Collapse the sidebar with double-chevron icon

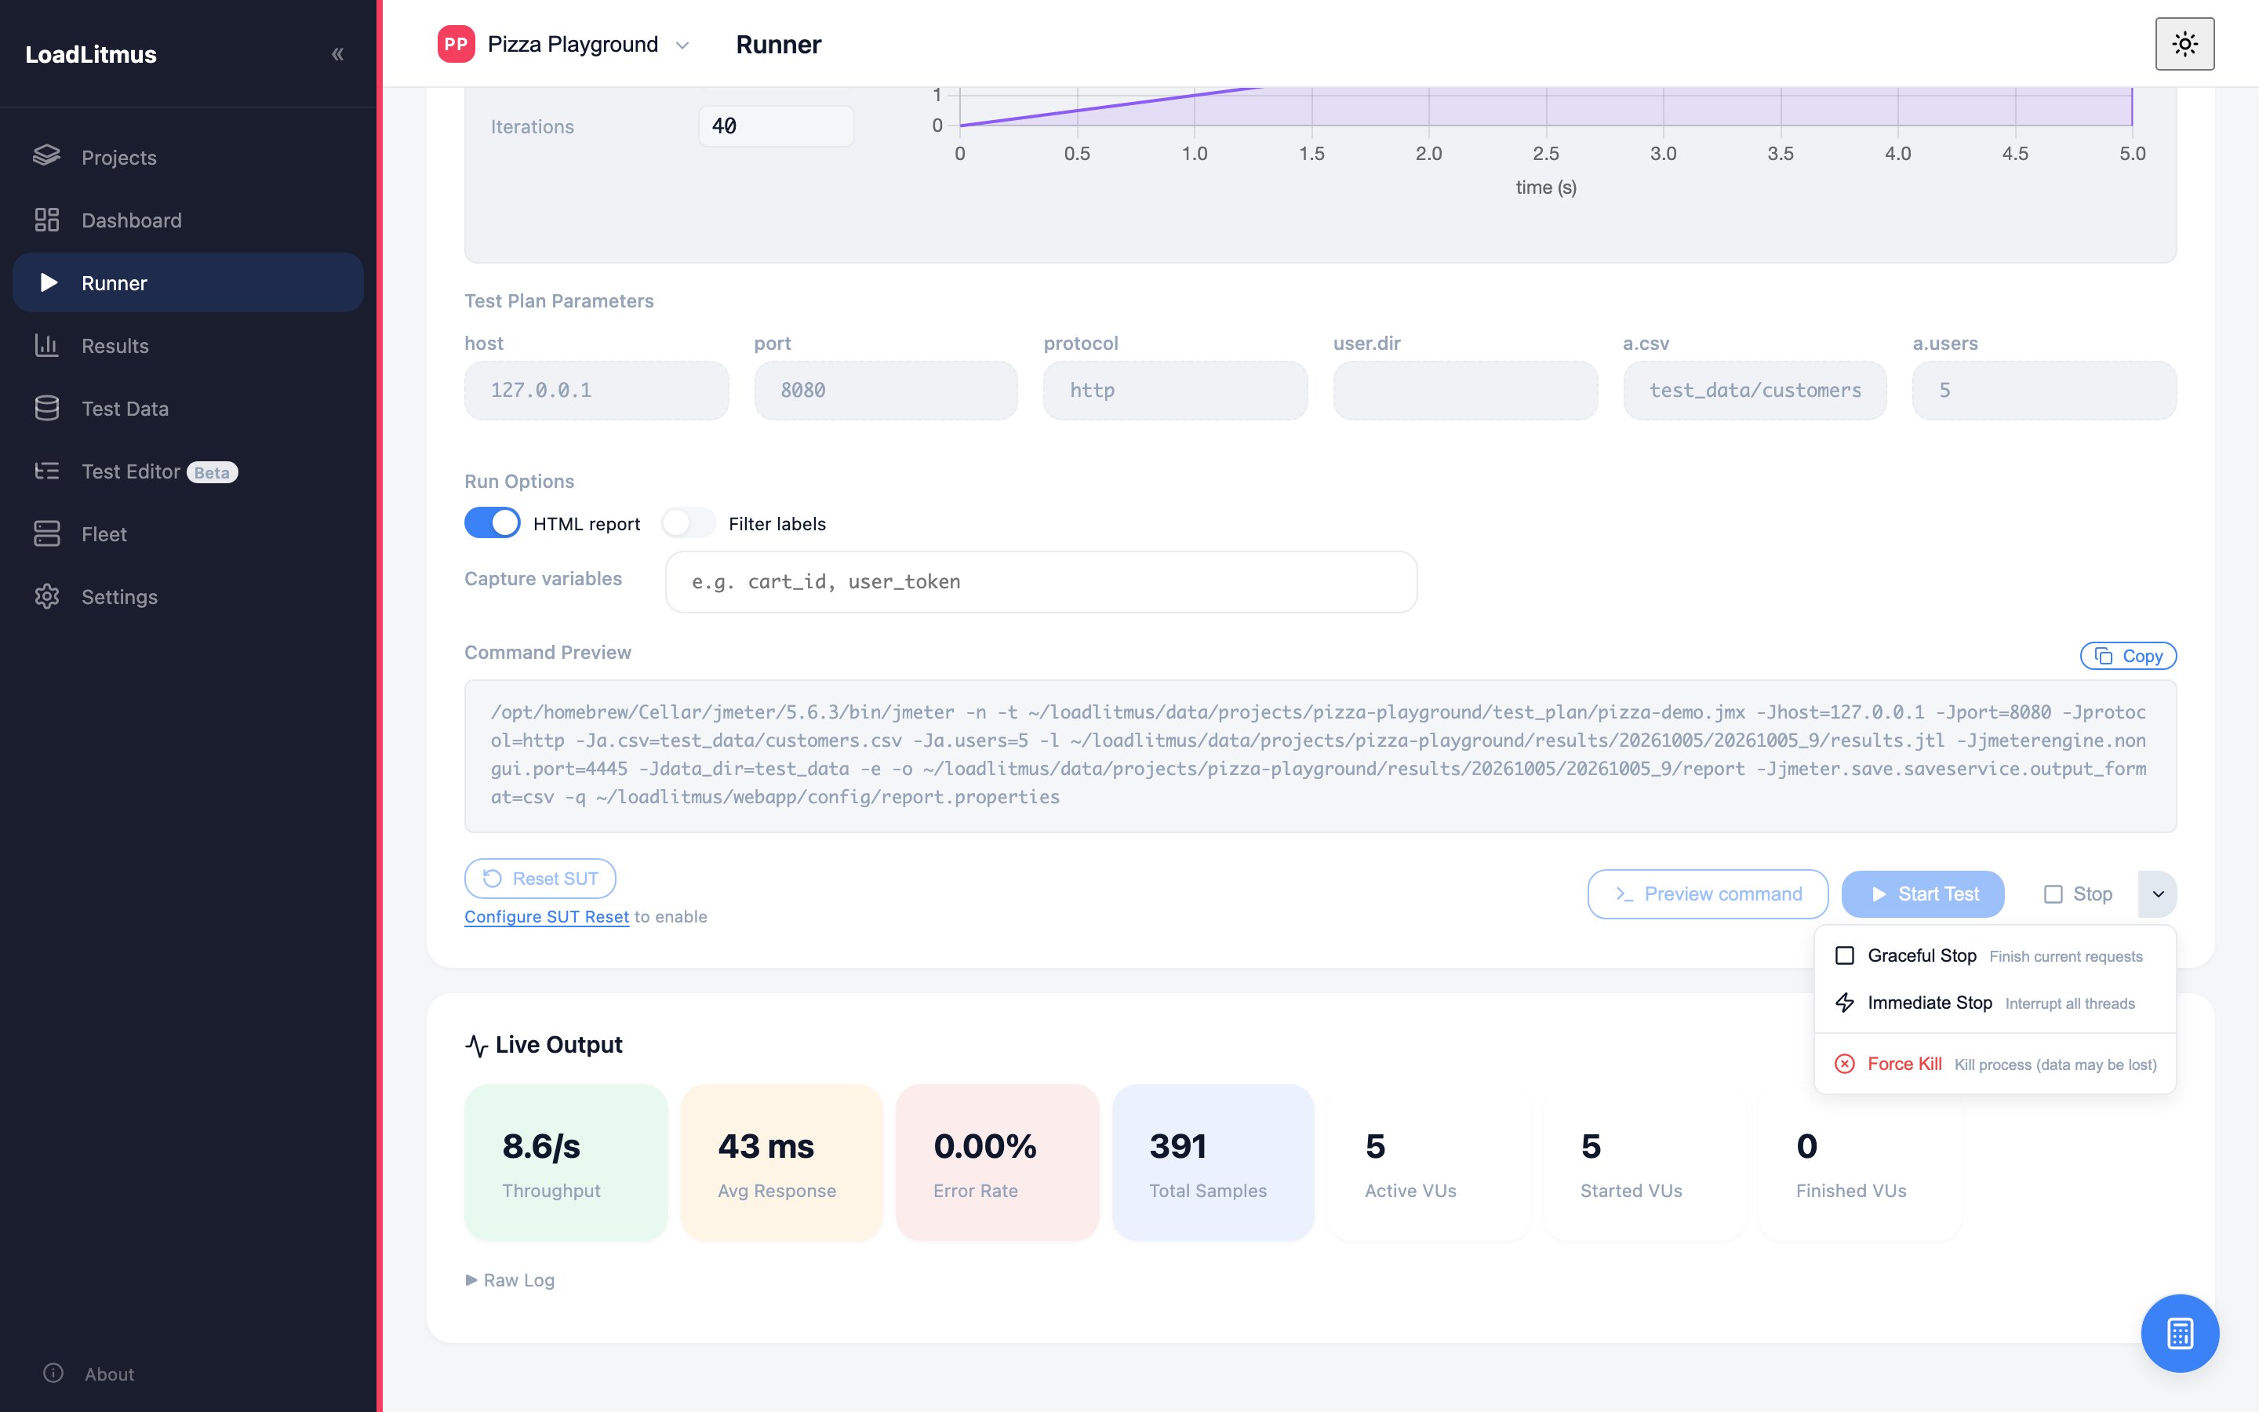(338, 54)
